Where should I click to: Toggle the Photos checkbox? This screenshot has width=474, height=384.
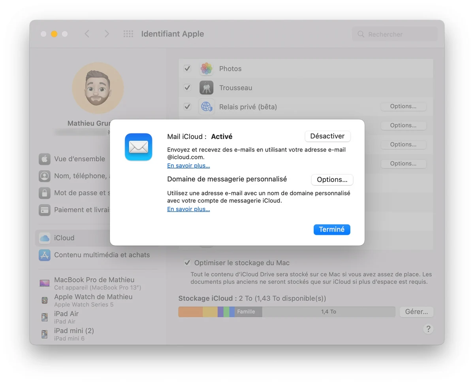[187, 69]
